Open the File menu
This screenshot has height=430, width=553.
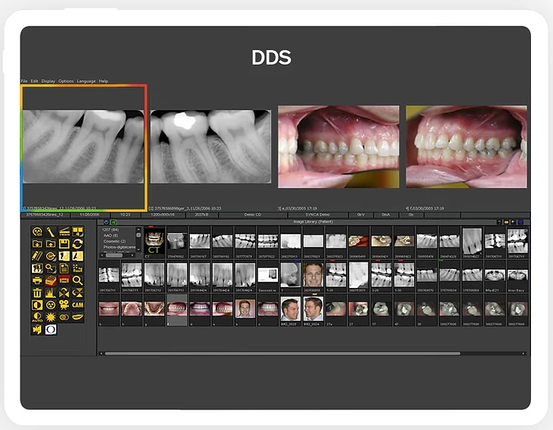24,81
